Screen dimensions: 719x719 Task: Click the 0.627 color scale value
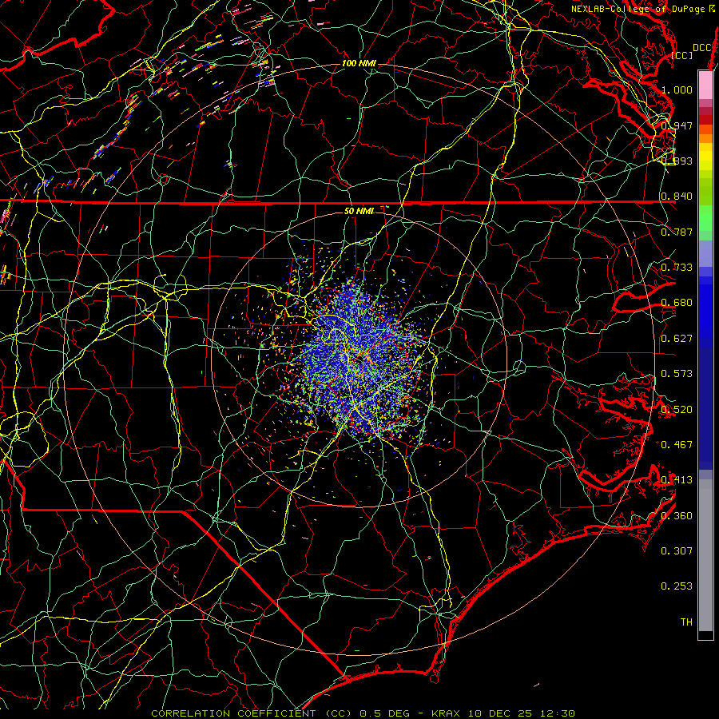click(x=677, y=339)
